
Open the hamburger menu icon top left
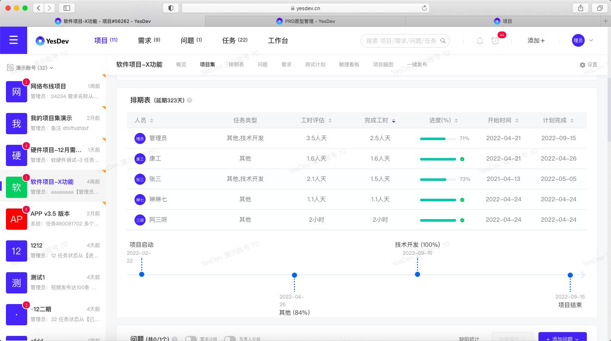14,40
